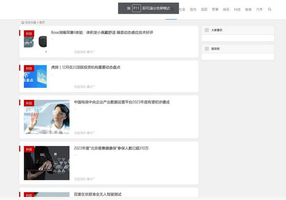This screenshot has height=200, width=286.
Task: Open the 国内 navigation item
Action: point(193,10)
